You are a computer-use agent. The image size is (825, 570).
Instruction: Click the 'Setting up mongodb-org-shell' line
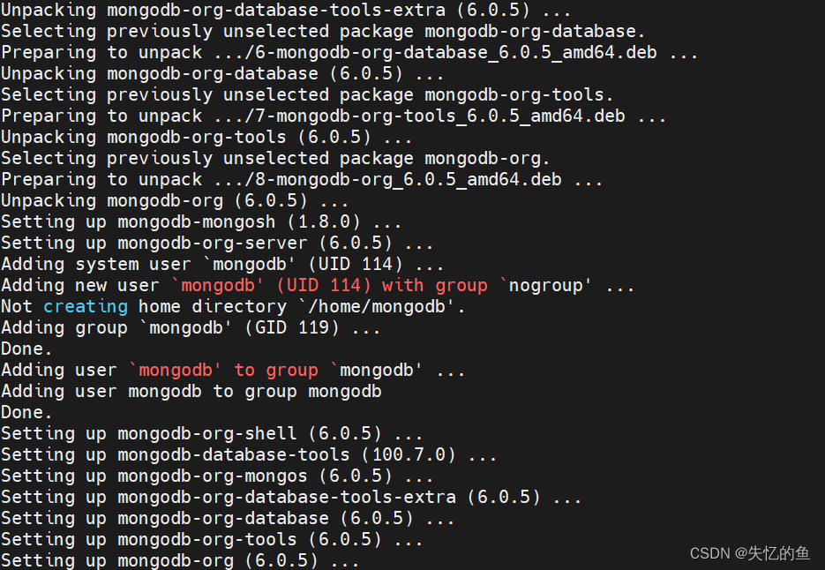212,433
